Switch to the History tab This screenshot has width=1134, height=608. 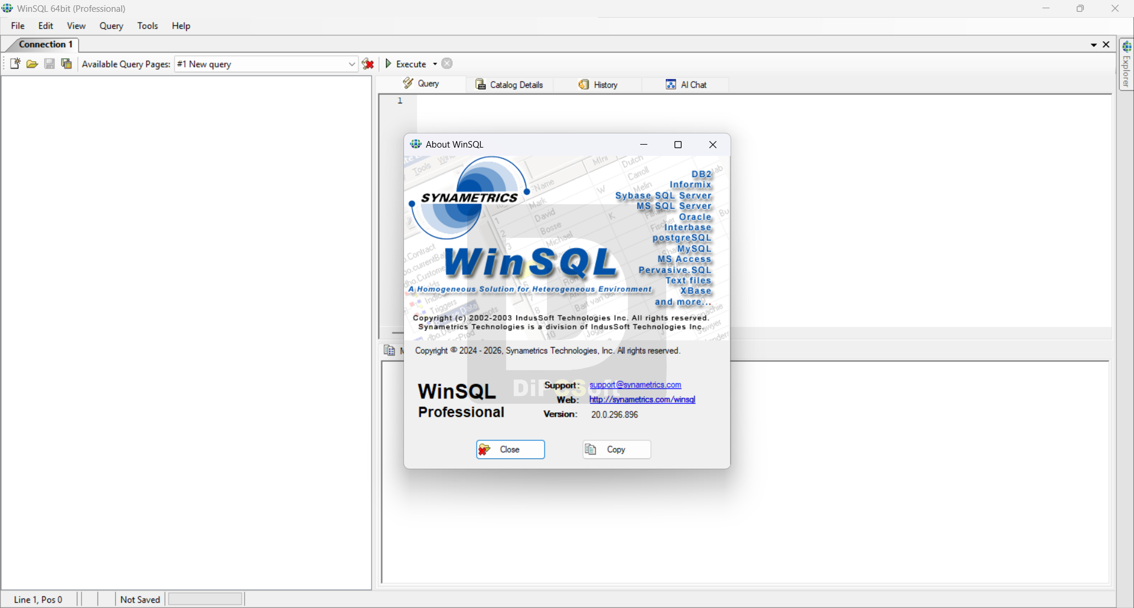[x=598, y=84]
